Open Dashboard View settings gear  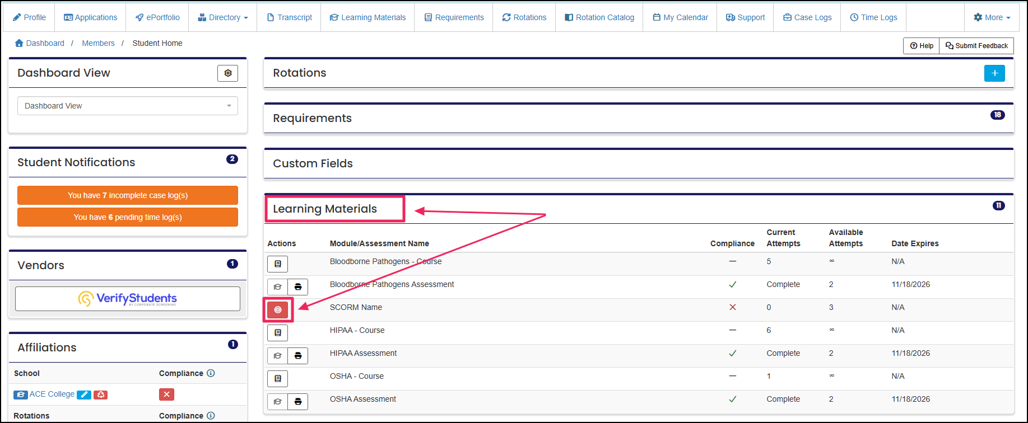coord(227,73)
